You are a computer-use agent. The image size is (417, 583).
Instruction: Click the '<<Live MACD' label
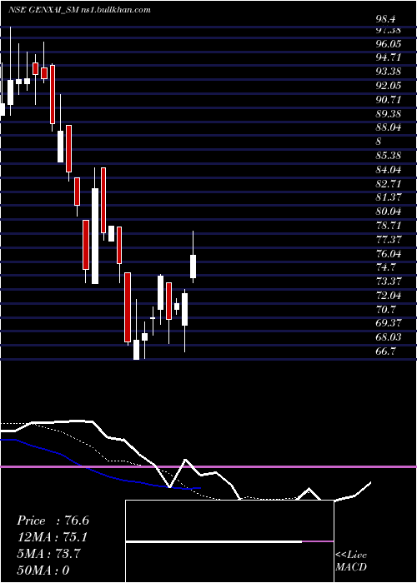point(351,561)
